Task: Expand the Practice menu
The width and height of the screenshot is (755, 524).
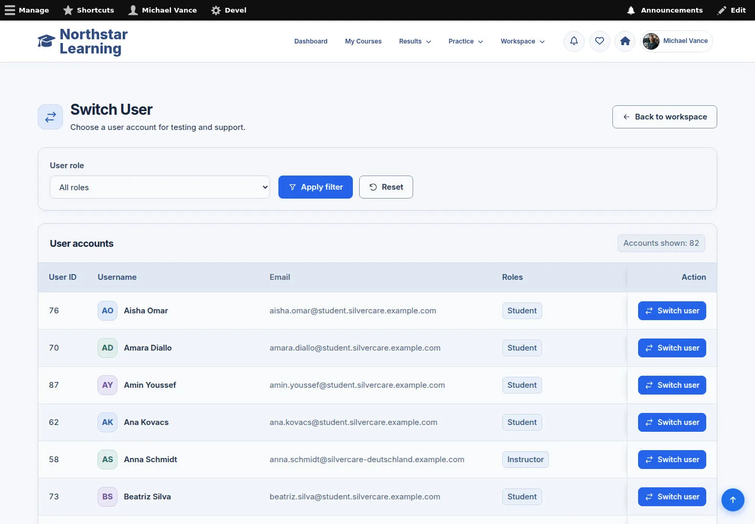Action: 466,41
